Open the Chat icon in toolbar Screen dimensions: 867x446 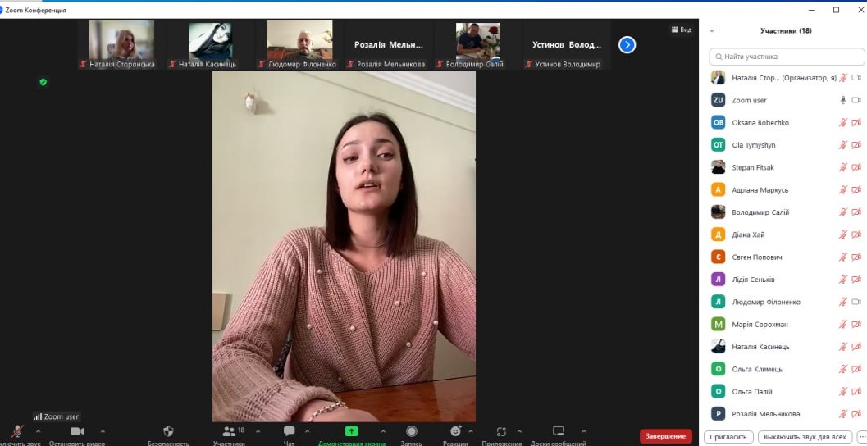click(289, 431)
